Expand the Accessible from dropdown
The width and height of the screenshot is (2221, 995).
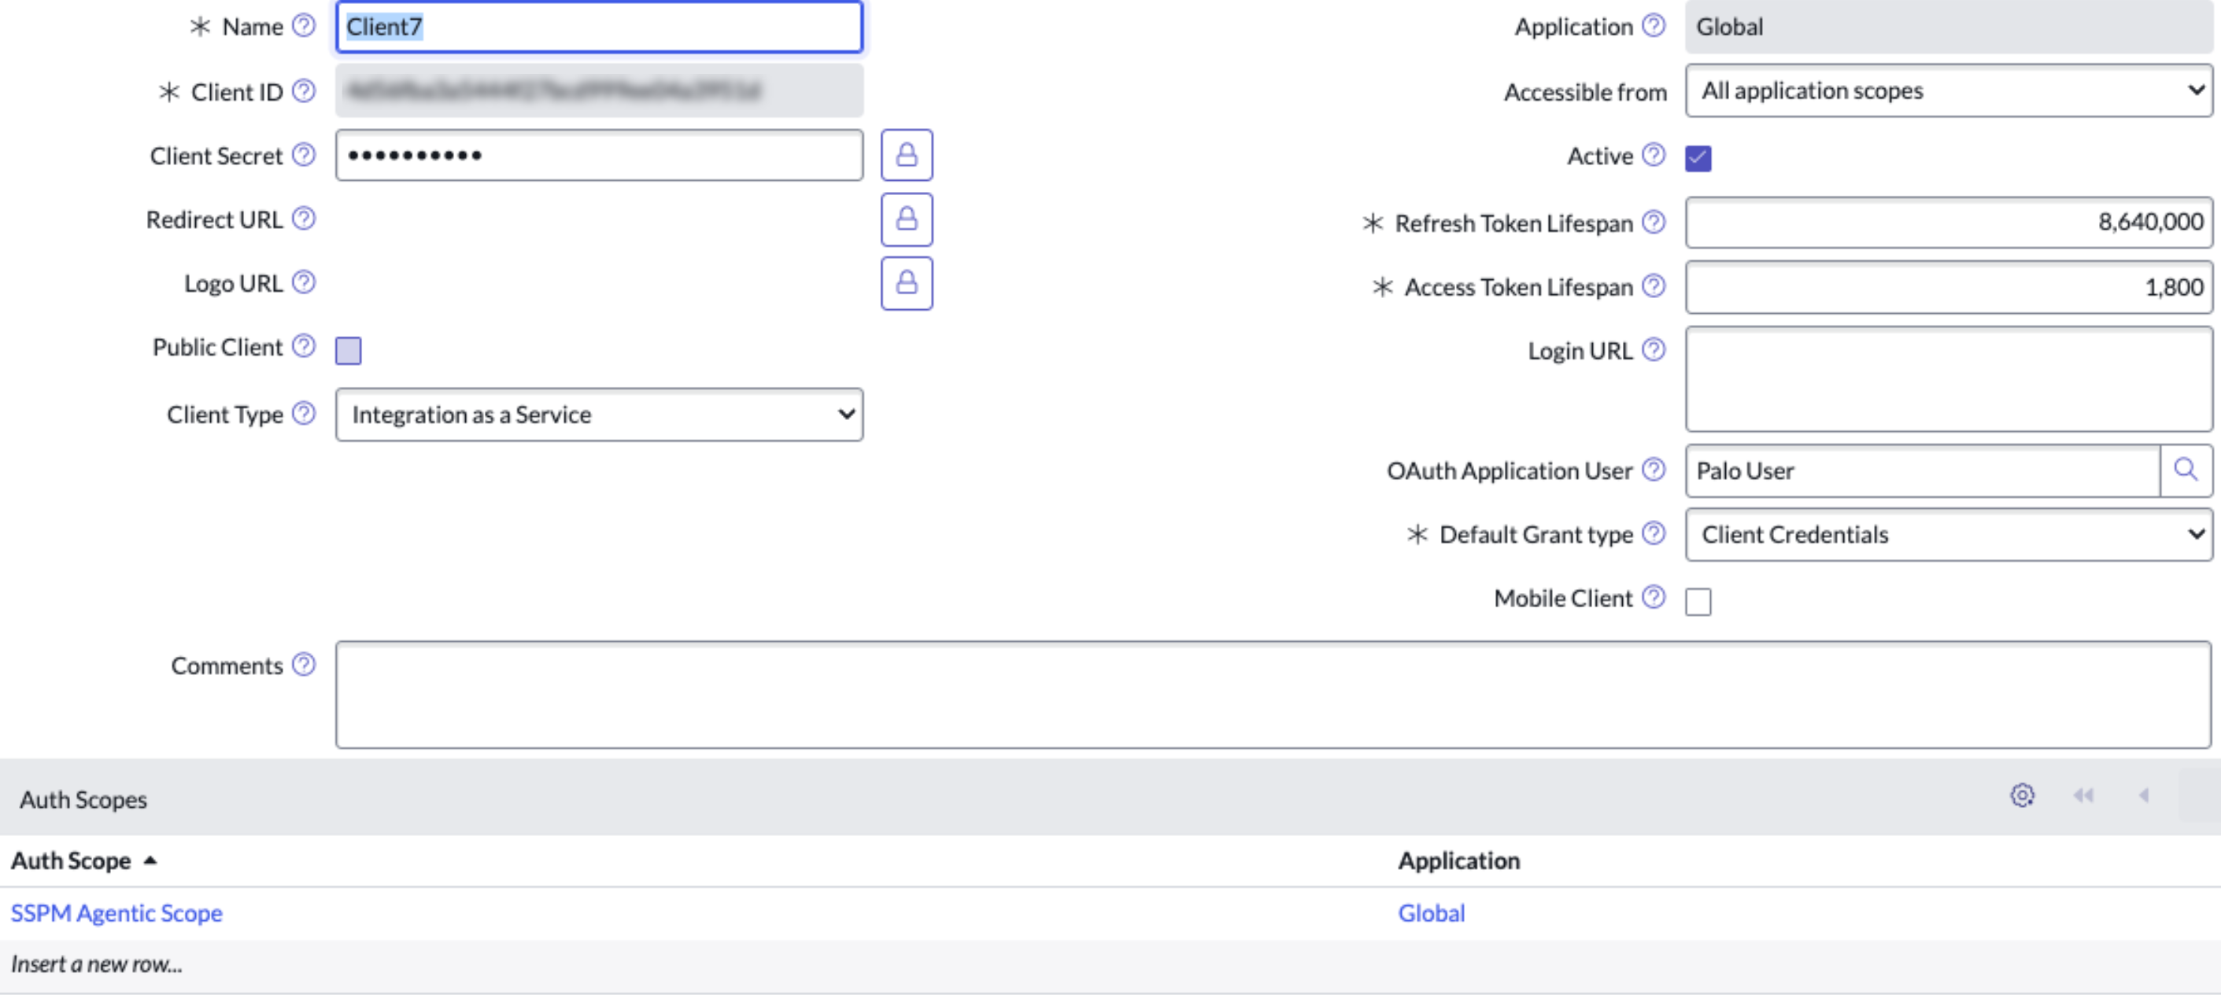point(1949,90)
